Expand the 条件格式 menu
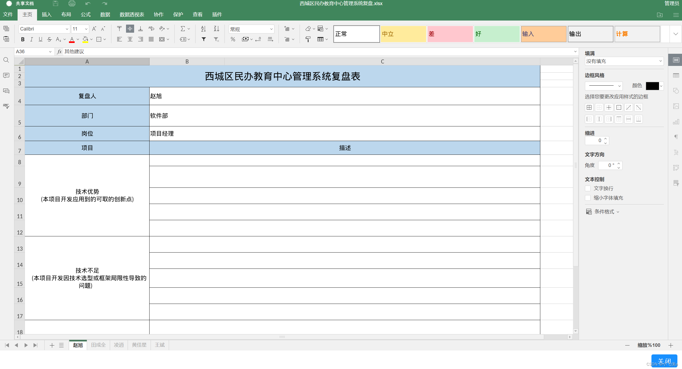 pos(603,212)
